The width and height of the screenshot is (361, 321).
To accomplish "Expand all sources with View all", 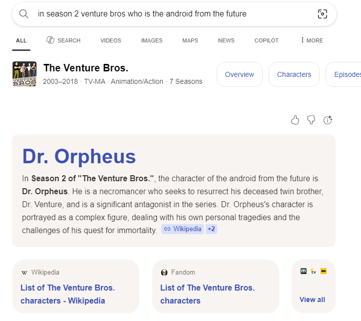I will (x=312, y=300).
